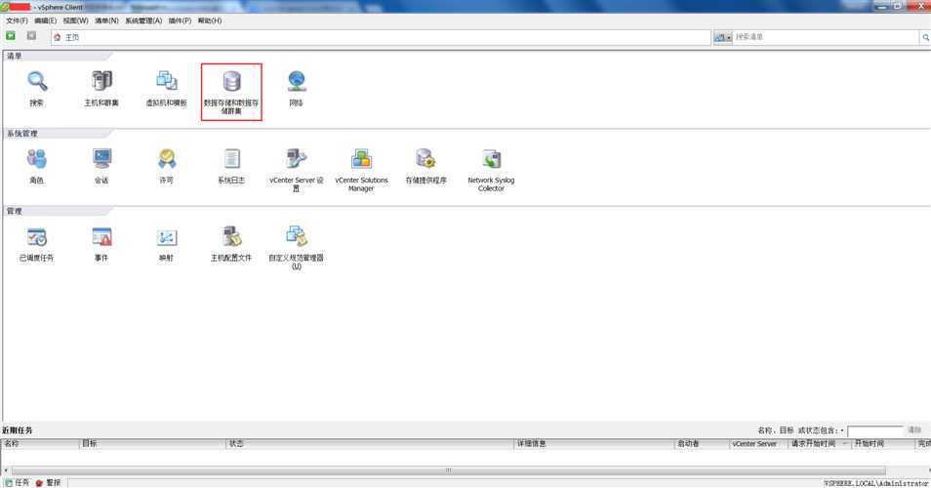Open the 视图(W) menu
Image resolution: width=931 pixels, height=488 pixels.
point(75,20)
